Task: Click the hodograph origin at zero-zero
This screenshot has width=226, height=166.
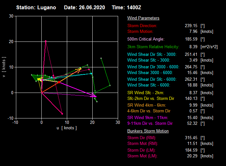Action: pyautogui.click(x=42, y=93)
